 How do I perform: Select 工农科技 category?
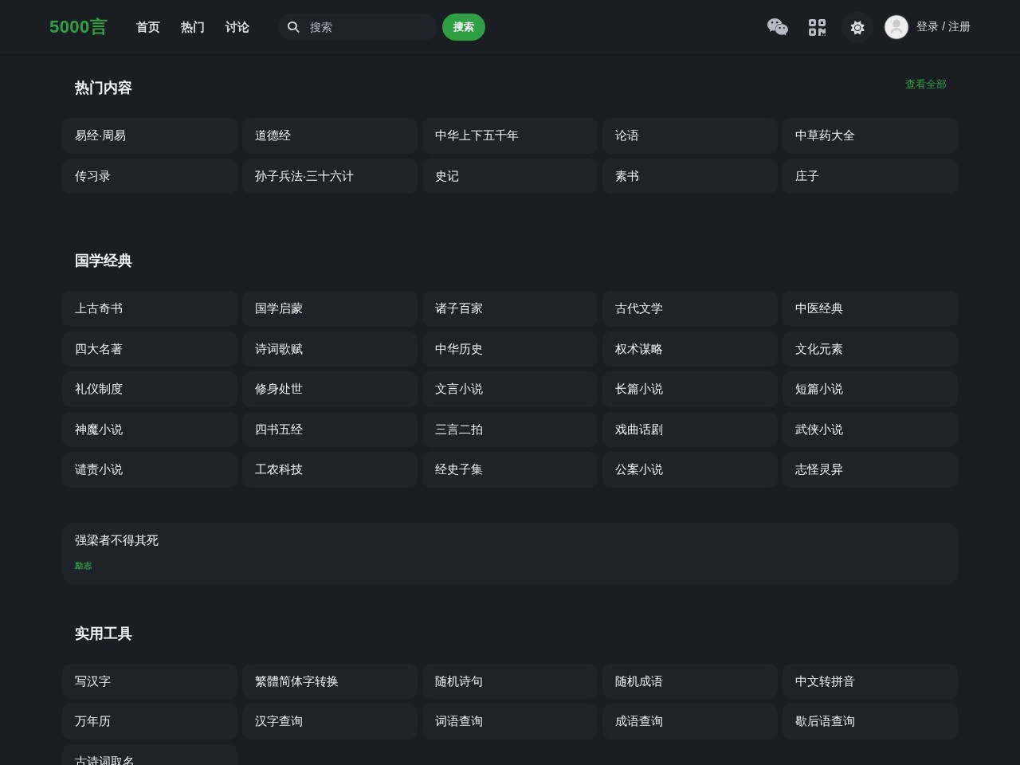(330, 469)
